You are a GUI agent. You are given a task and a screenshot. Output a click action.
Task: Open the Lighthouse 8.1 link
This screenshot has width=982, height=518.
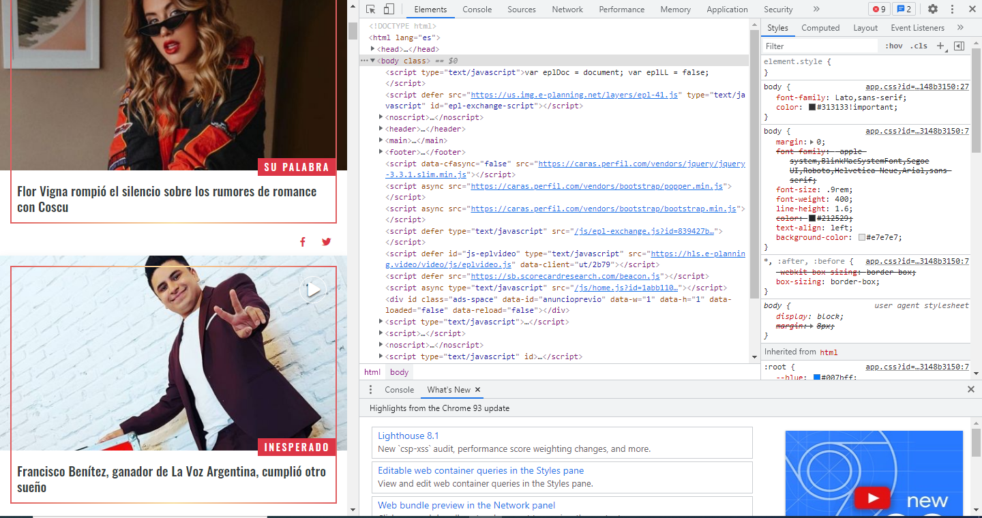408,436
